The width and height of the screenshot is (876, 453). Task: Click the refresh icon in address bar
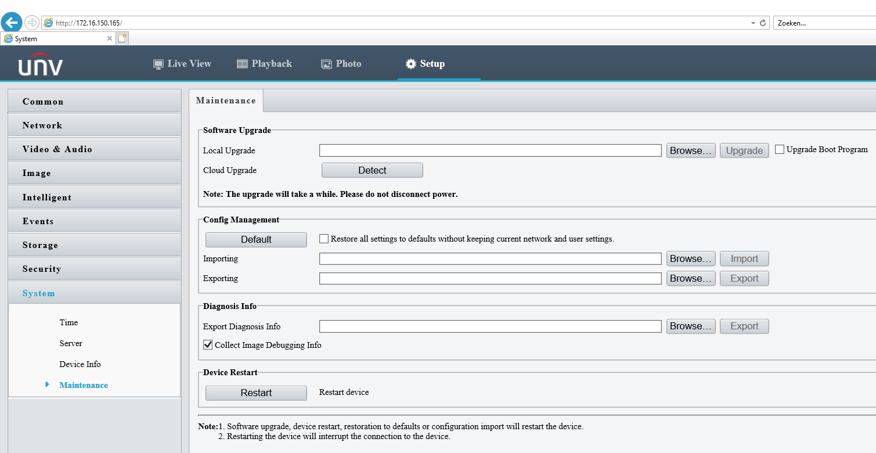coord(763,23)
